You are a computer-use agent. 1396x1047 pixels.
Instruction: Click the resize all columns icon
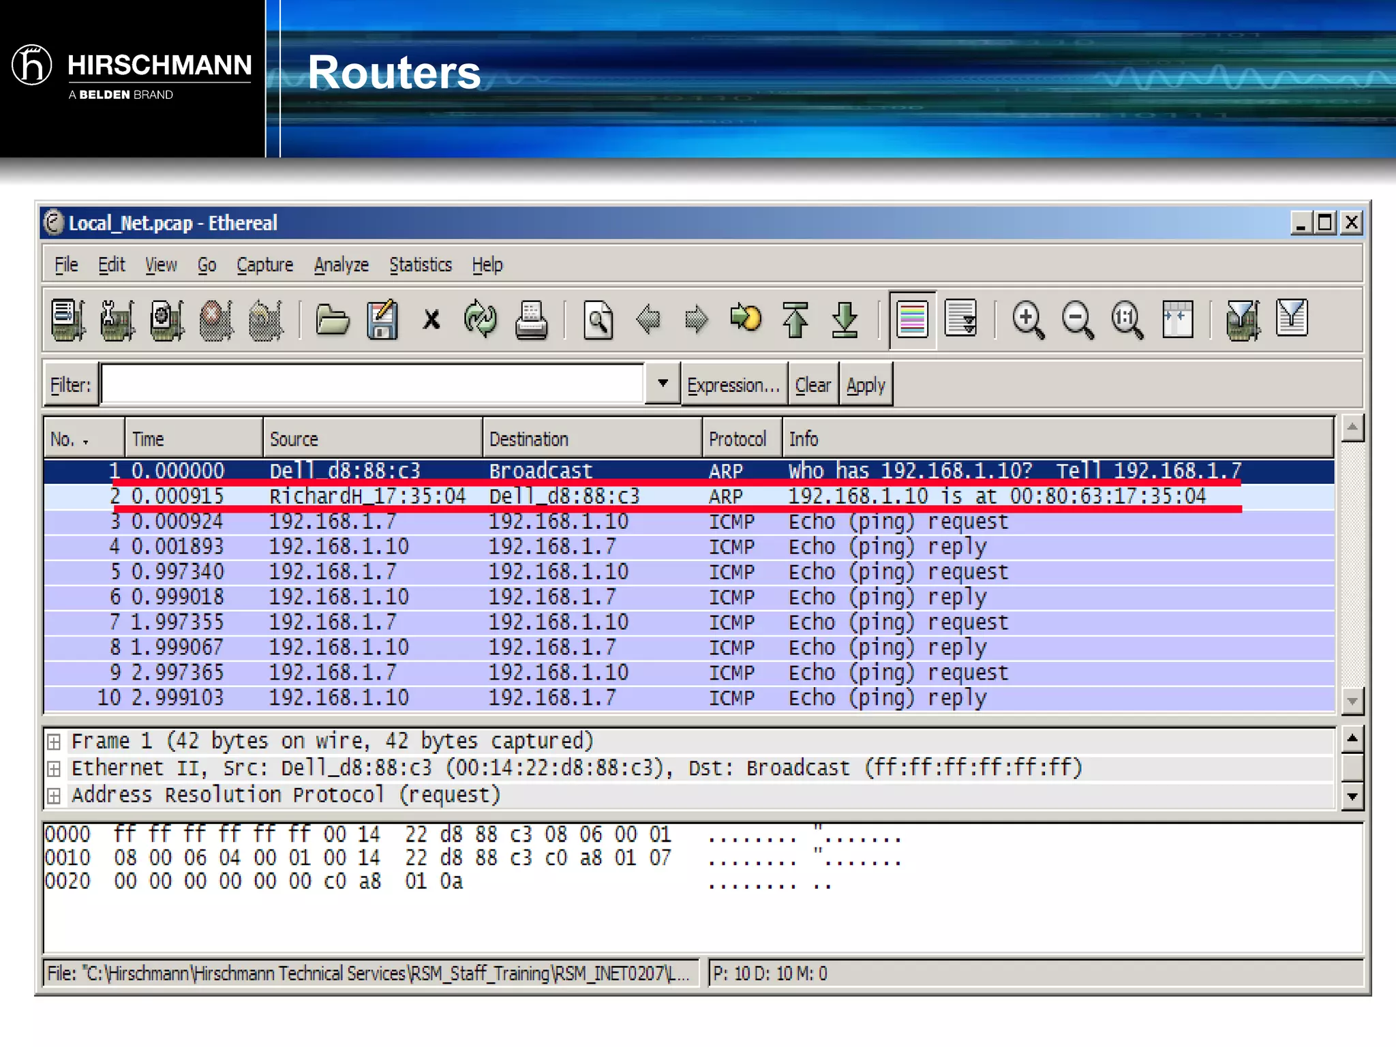coord(1177,320)
